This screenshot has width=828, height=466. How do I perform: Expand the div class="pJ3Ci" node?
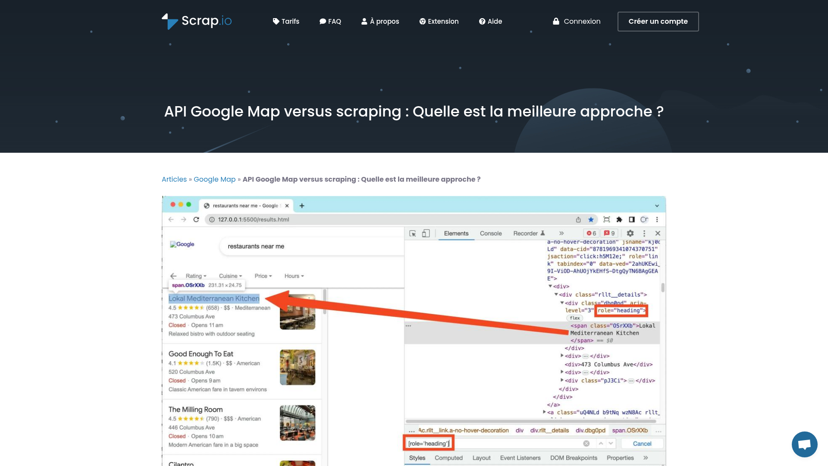[562, 381]
